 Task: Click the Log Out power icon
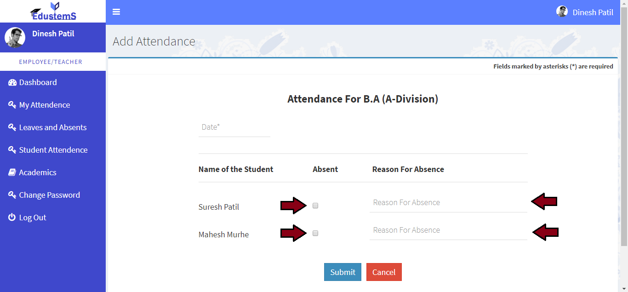click(12, 218)
